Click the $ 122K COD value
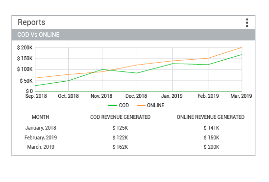This screenshot has height=182, width=269. 120,137
